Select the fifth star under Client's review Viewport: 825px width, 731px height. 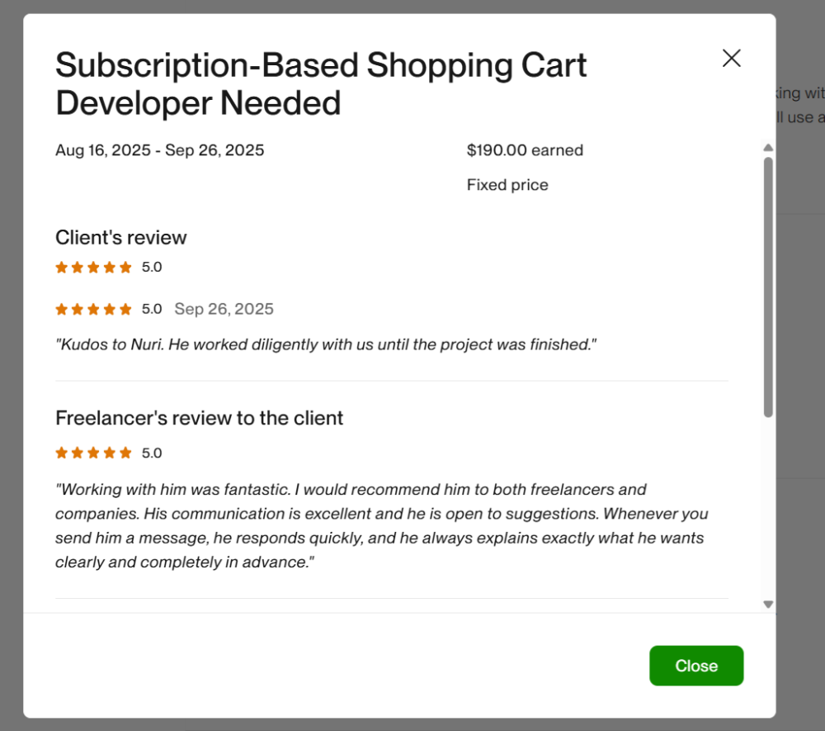(125, 267)
